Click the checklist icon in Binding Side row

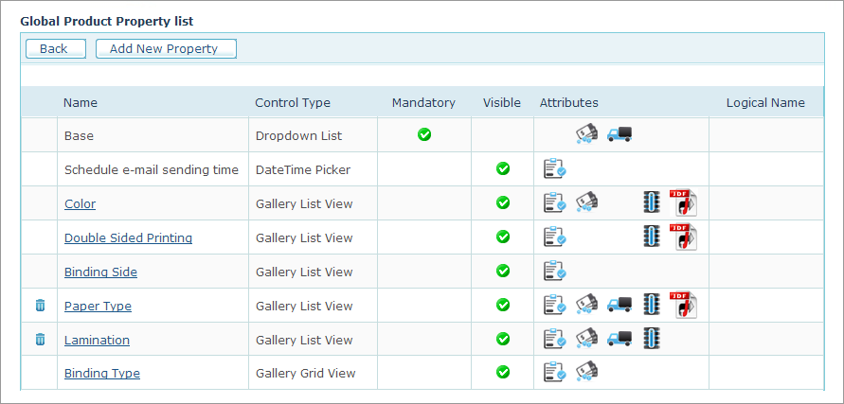(555, 272)
